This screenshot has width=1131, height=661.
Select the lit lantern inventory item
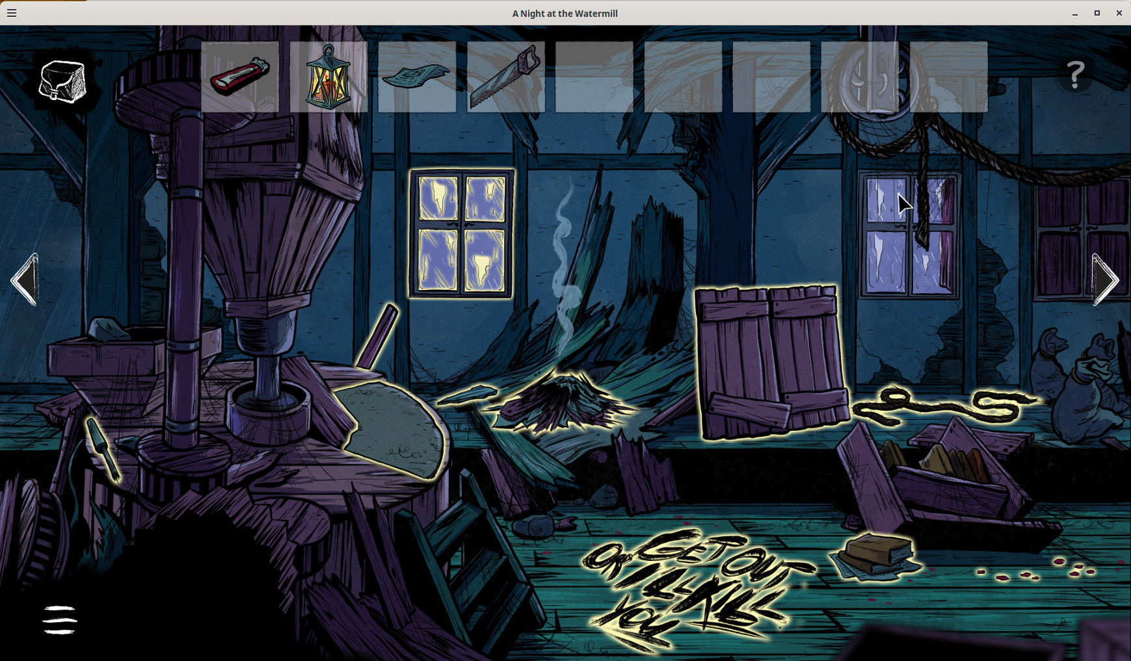point(328,78)
